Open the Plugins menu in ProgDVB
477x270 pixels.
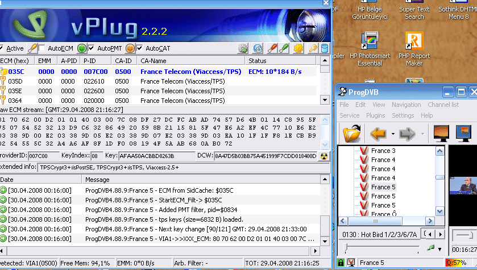(x=375, y=115)
